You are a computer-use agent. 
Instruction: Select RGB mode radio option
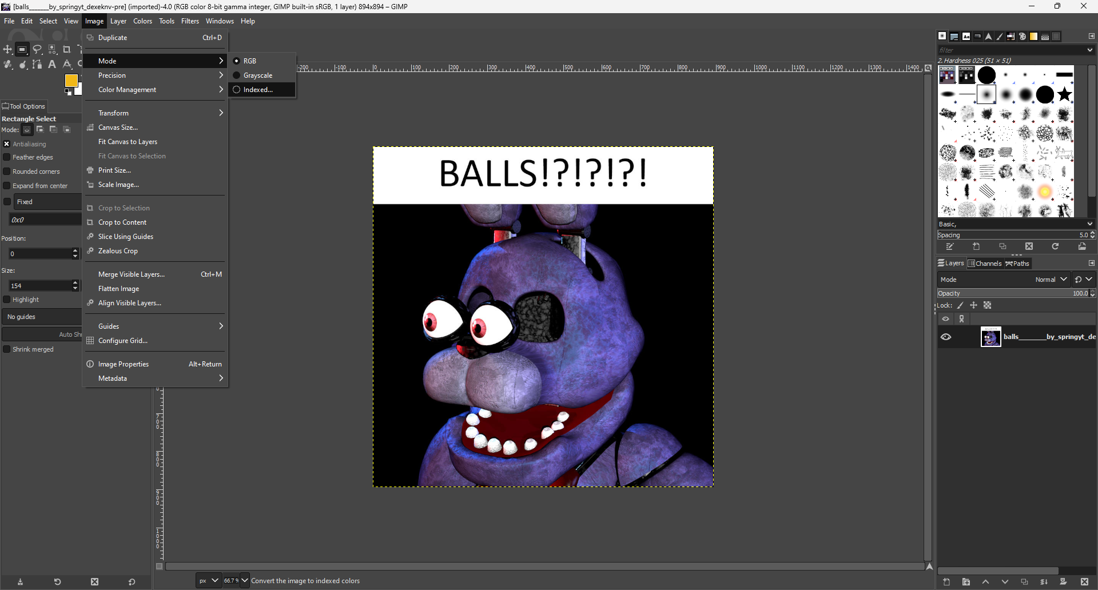pos(262,61)
